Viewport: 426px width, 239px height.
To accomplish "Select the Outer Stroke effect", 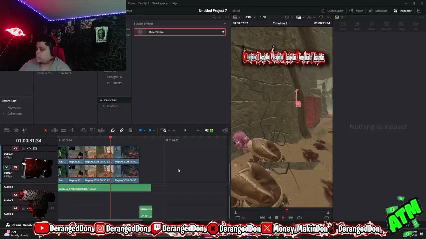I will (180, 32).
